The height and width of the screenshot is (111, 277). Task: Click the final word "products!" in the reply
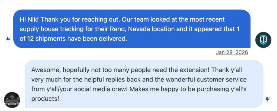pos(45,99)
